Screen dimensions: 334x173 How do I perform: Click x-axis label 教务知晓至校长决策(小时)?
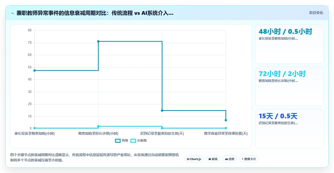(x=98, y=134)
